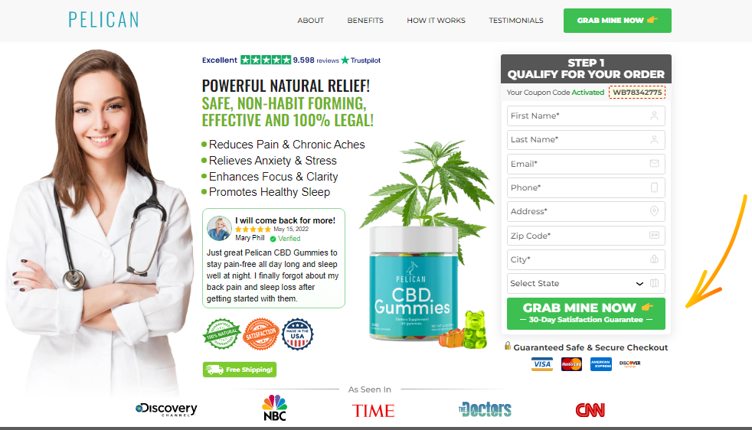Click the Free Shipping badge button
The image size is (752, 430).
coord(240,370)
